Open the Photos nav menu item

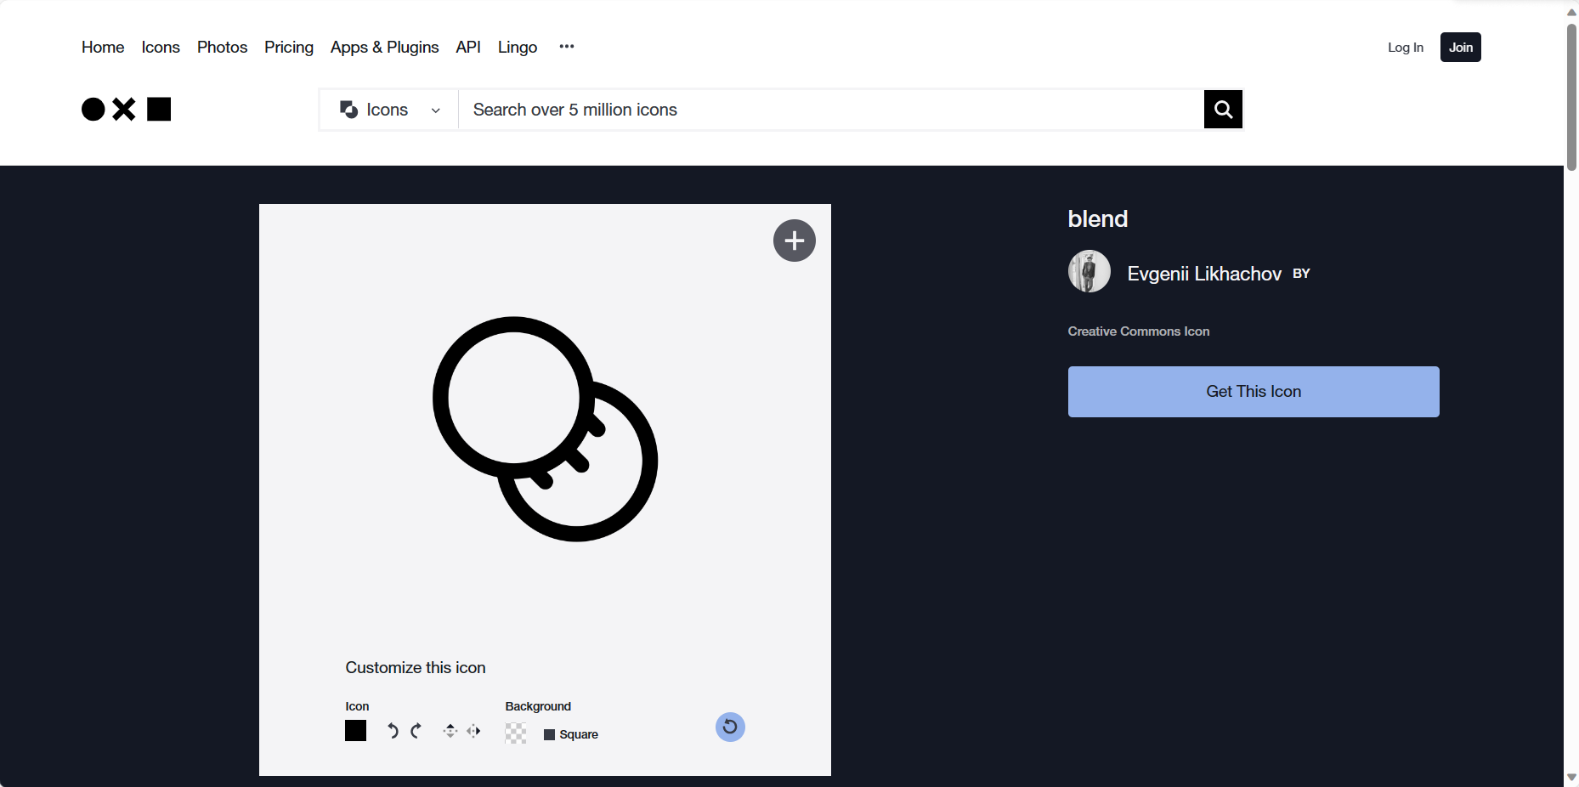coord(222,48)
